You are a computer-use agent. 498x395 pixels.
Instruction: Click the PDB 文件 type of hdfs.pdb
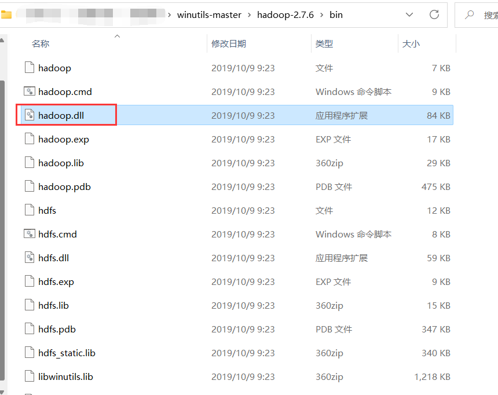click(334, 329)
